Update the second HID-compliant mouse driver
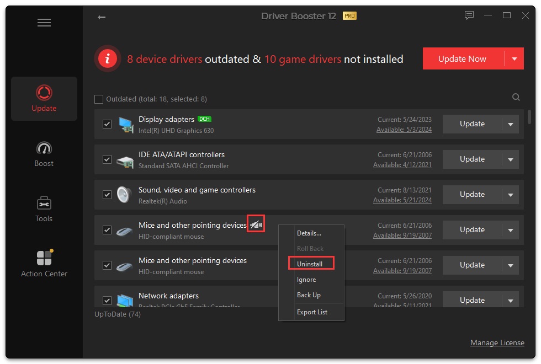 tap(472, 265)
